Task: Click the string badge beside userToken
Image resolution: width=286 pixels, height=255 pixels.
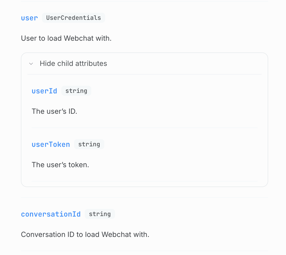Action: pyautogui.click(x=89, y=144)
